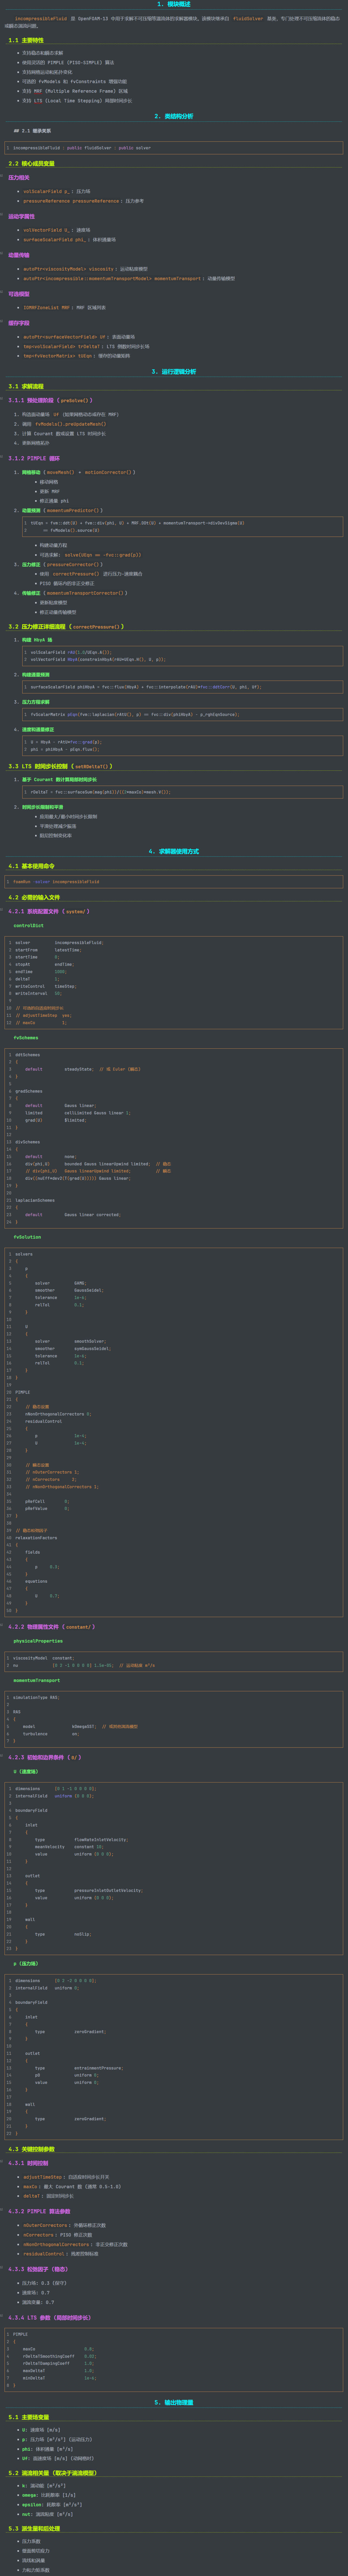Click the '1. 模块概述' main heading
This screenshot has height=2576, width=348.
coord(174,4)
